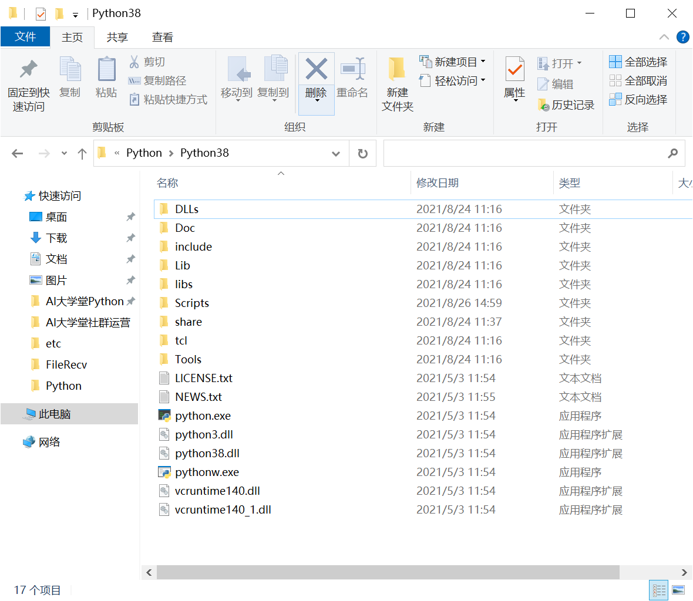Collapse the ribbon with the chevron
Screen dimensions: 693x601
tap(664, 37)
